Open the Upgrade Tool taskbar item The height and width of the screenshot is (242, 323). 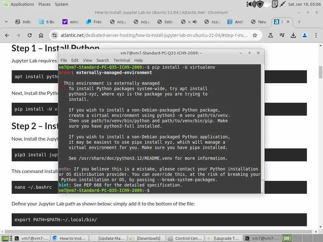pos(224,238)
